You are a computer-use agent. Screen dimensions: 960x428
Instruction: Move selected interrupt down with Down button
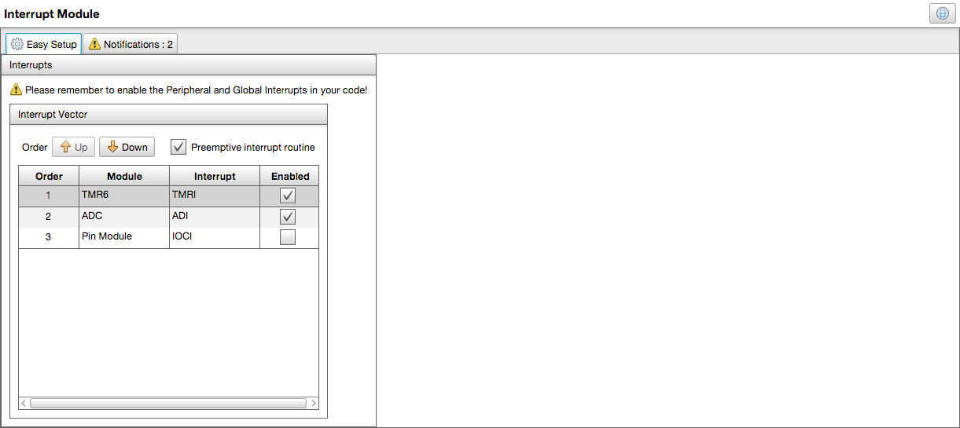[127, 147]
